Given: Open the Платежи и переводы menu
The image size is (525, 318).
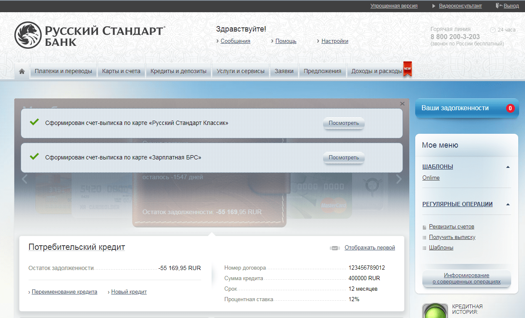Looking at the screenshot, I should pyautogui.click(x=64, y=71).
